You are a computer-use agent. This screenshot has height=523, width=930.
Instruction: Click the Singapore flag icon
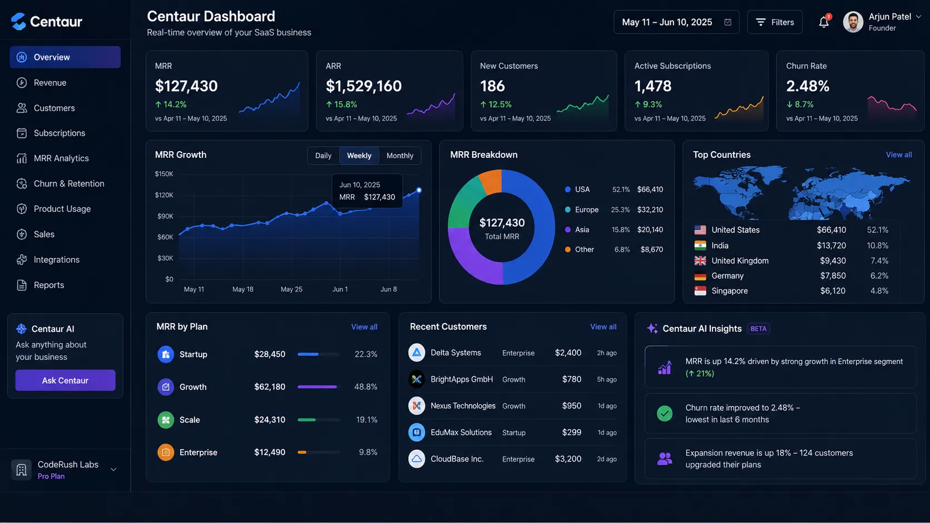click(x=700, y=291)
